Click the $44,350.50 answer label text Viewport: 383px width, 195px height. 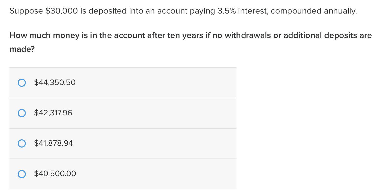(55, 83)
